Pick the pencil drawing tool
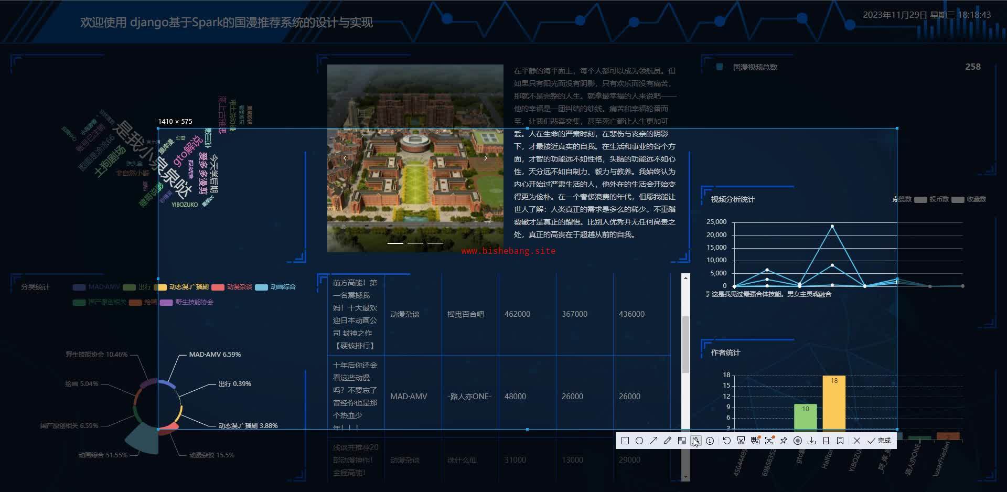 667,441
